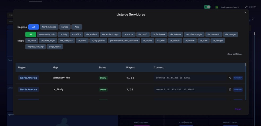
Task: Choose the de_ancient_night map filter
Action: [x=110, y=35]
